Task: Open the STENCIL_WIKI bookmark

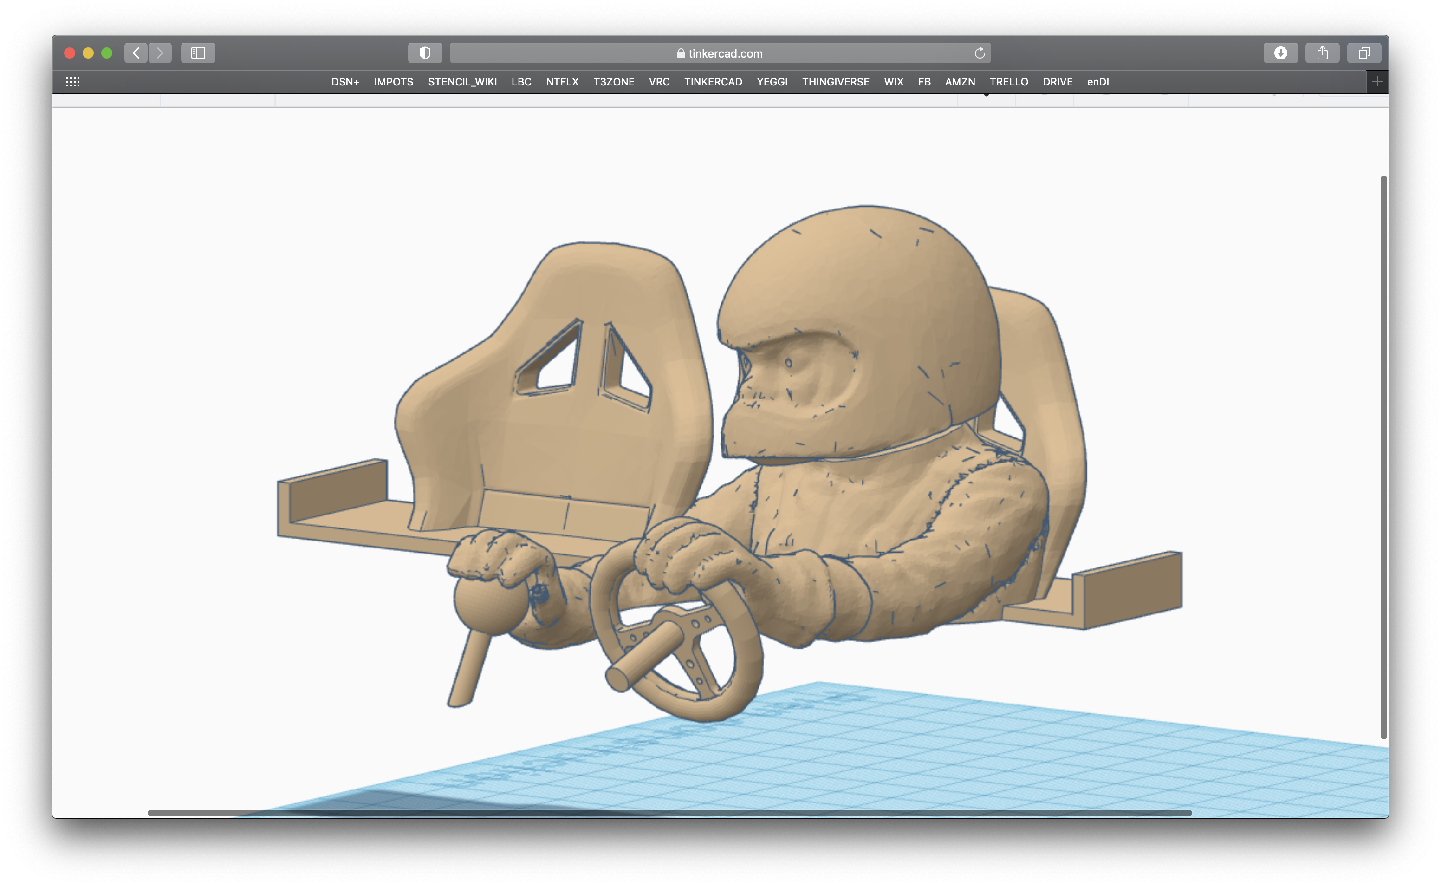Action: click(462, 82)
